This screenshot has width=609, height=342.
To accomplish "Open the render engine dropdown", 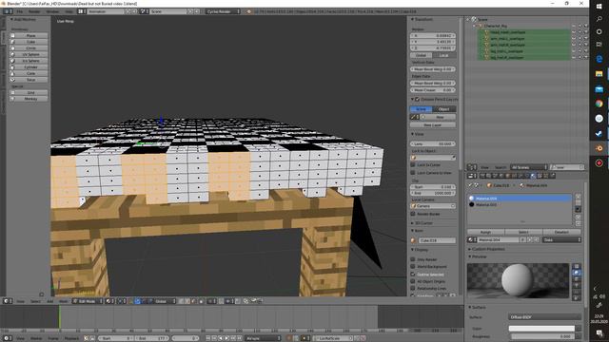I will pos(223,11).
